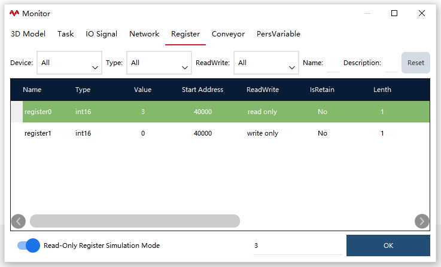This screenshot has height=267, width=441.
Task: Switch to the Network tab
Action: pyautogui.click(x=144, y=34)
